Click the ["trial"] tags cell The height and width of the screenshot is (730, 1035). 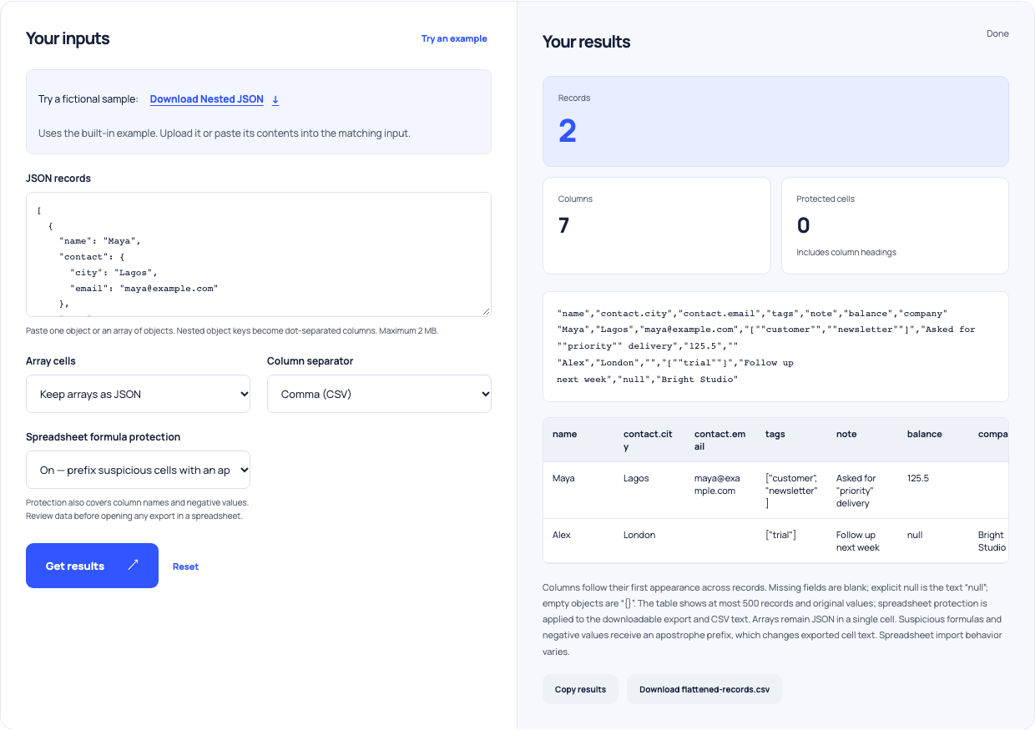pyautogui.click(x=791, y=541)
